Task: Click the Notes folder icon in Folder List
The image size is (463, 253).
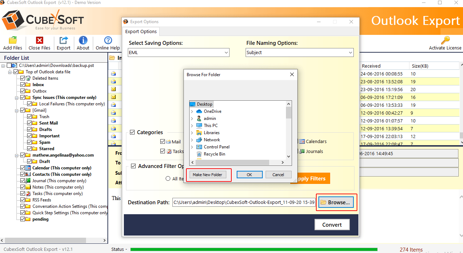Action: pos(28,187)
